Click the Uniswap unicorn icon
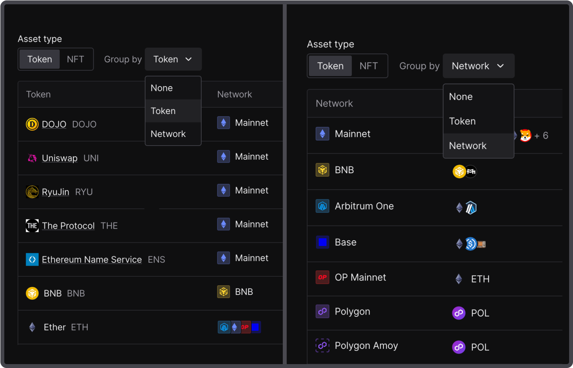573x368 pixels. (32, 158)
